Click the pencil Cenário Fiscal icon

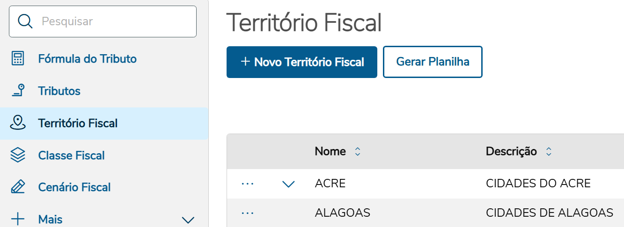pyautogui.click(x=18, y=187)
